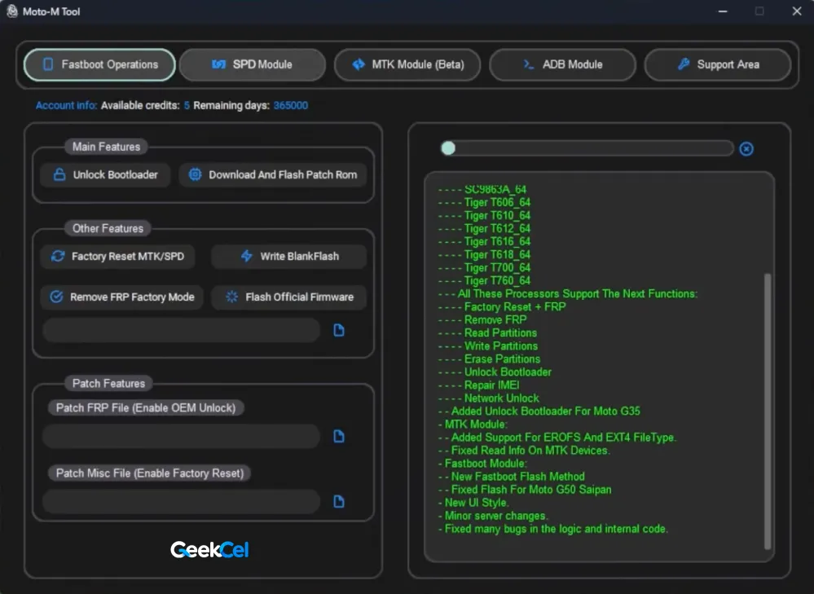Click log line 'Tiger T606_64'
This screenshot has height=594, width=814.
pos(497,203)
